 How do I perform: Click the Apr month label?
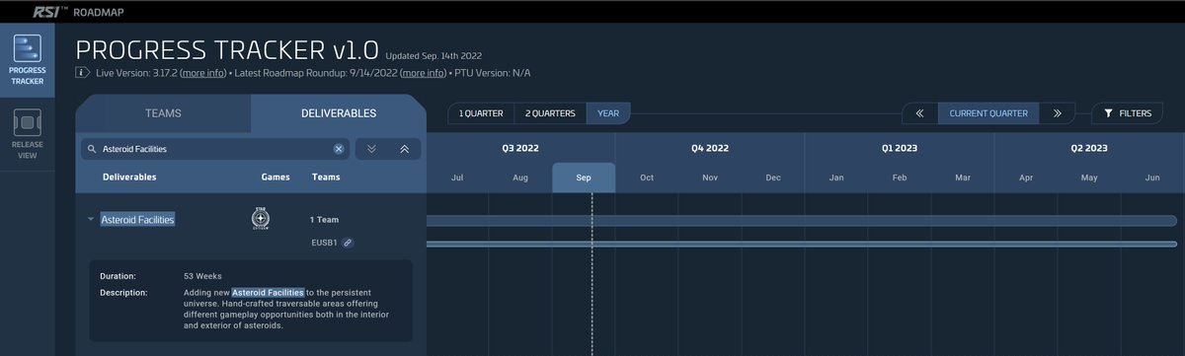(1026, 178)
